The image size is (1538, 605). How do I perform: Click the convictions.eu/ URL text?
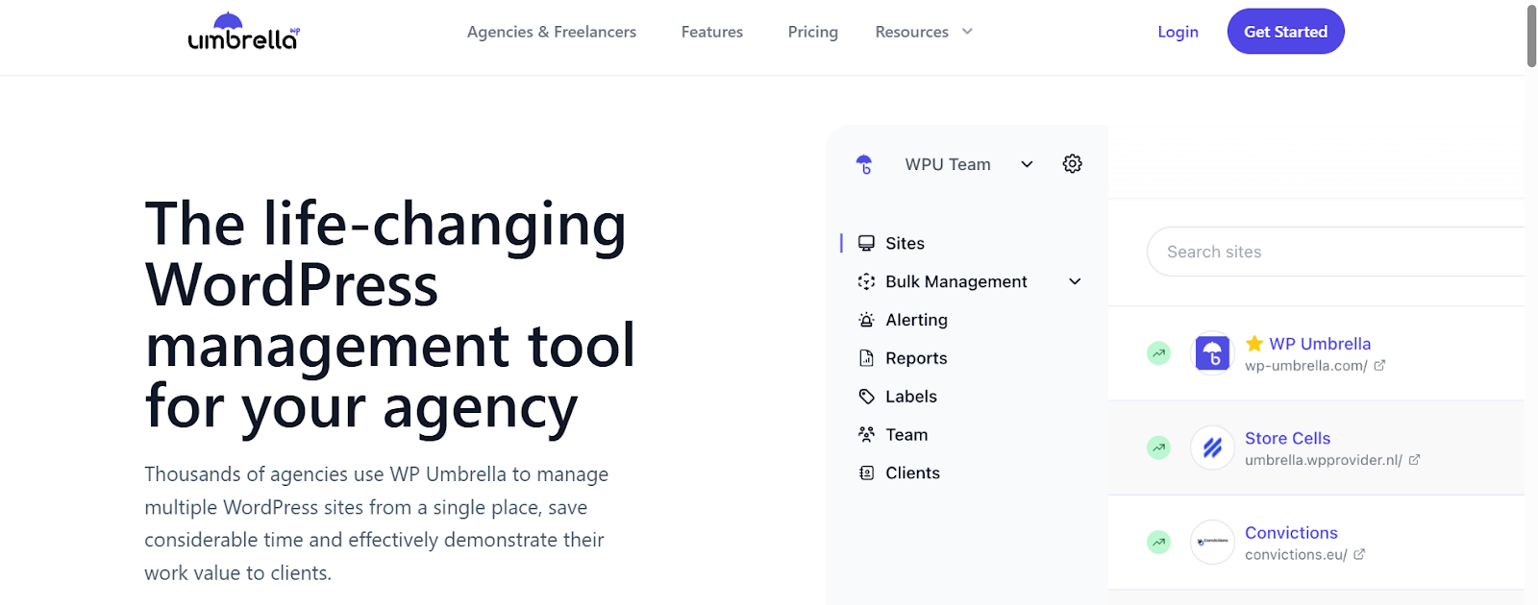click(1296, 555)
